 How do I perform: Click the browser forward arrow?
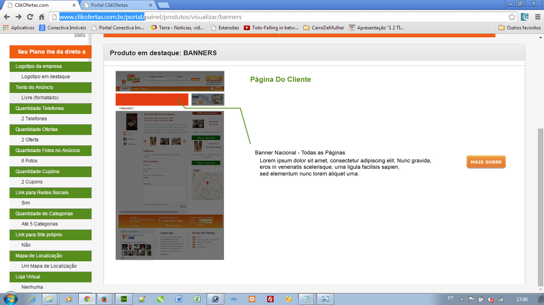pos(18,17)
